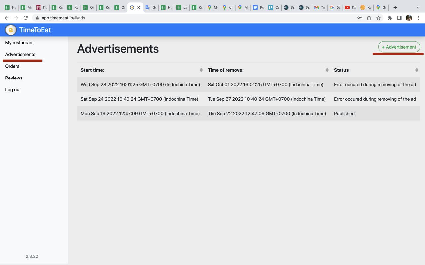Switch to the Gmail tab
The image size is (425, 265).
320,7
